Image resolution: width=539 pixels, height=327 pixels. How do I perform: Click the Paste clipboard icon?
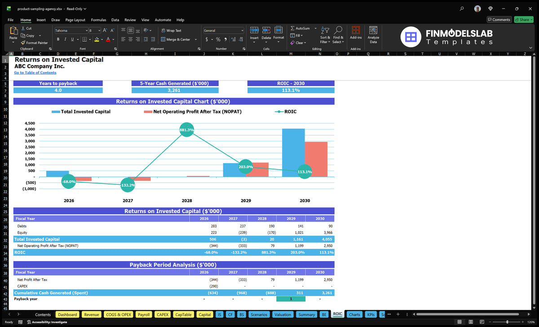pyautogui.click(x=13, y=31)
